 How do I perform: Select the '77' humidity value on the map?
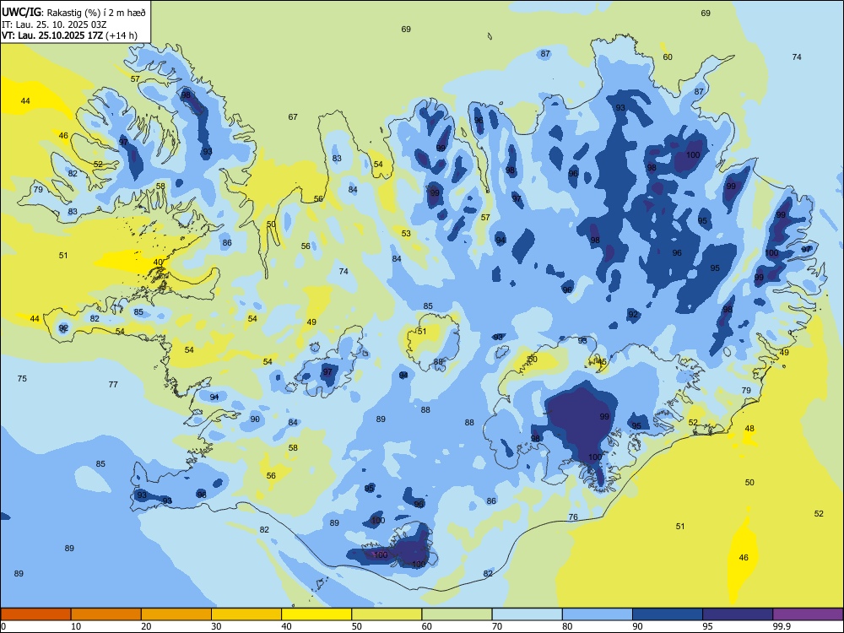coord(113,384)
